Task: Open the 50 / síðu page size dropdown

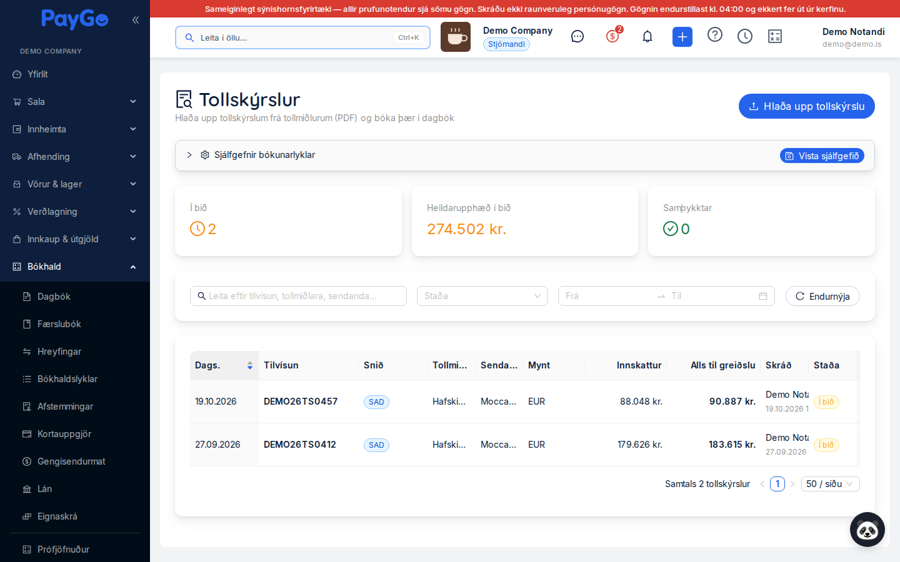Action: 830,484
